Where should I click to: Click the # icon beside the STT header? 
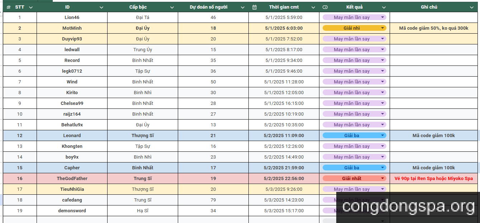(9, 7)
